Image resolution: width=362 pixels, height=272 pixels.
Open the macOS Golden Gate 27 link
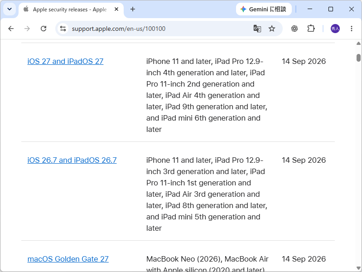coord(68,259)
